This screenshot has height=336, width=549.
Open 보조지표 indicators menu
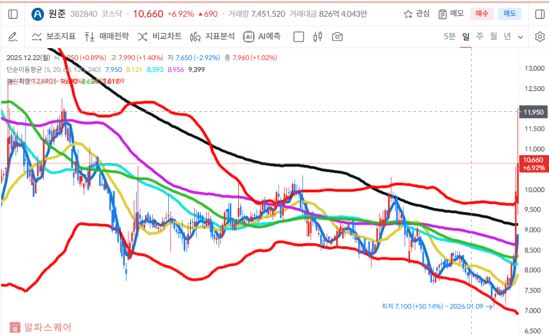(x=53, y=37)
